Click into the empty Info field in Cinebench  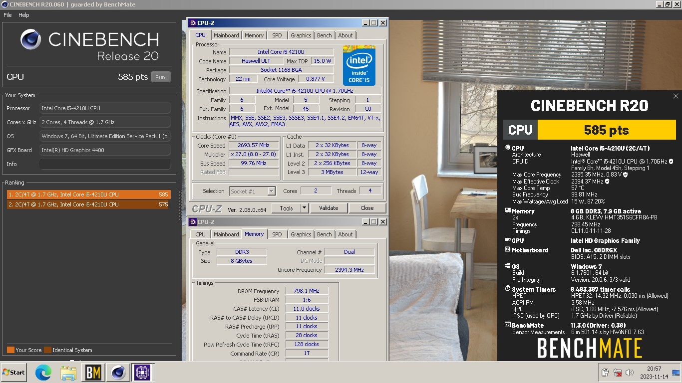tap(105, 164)
